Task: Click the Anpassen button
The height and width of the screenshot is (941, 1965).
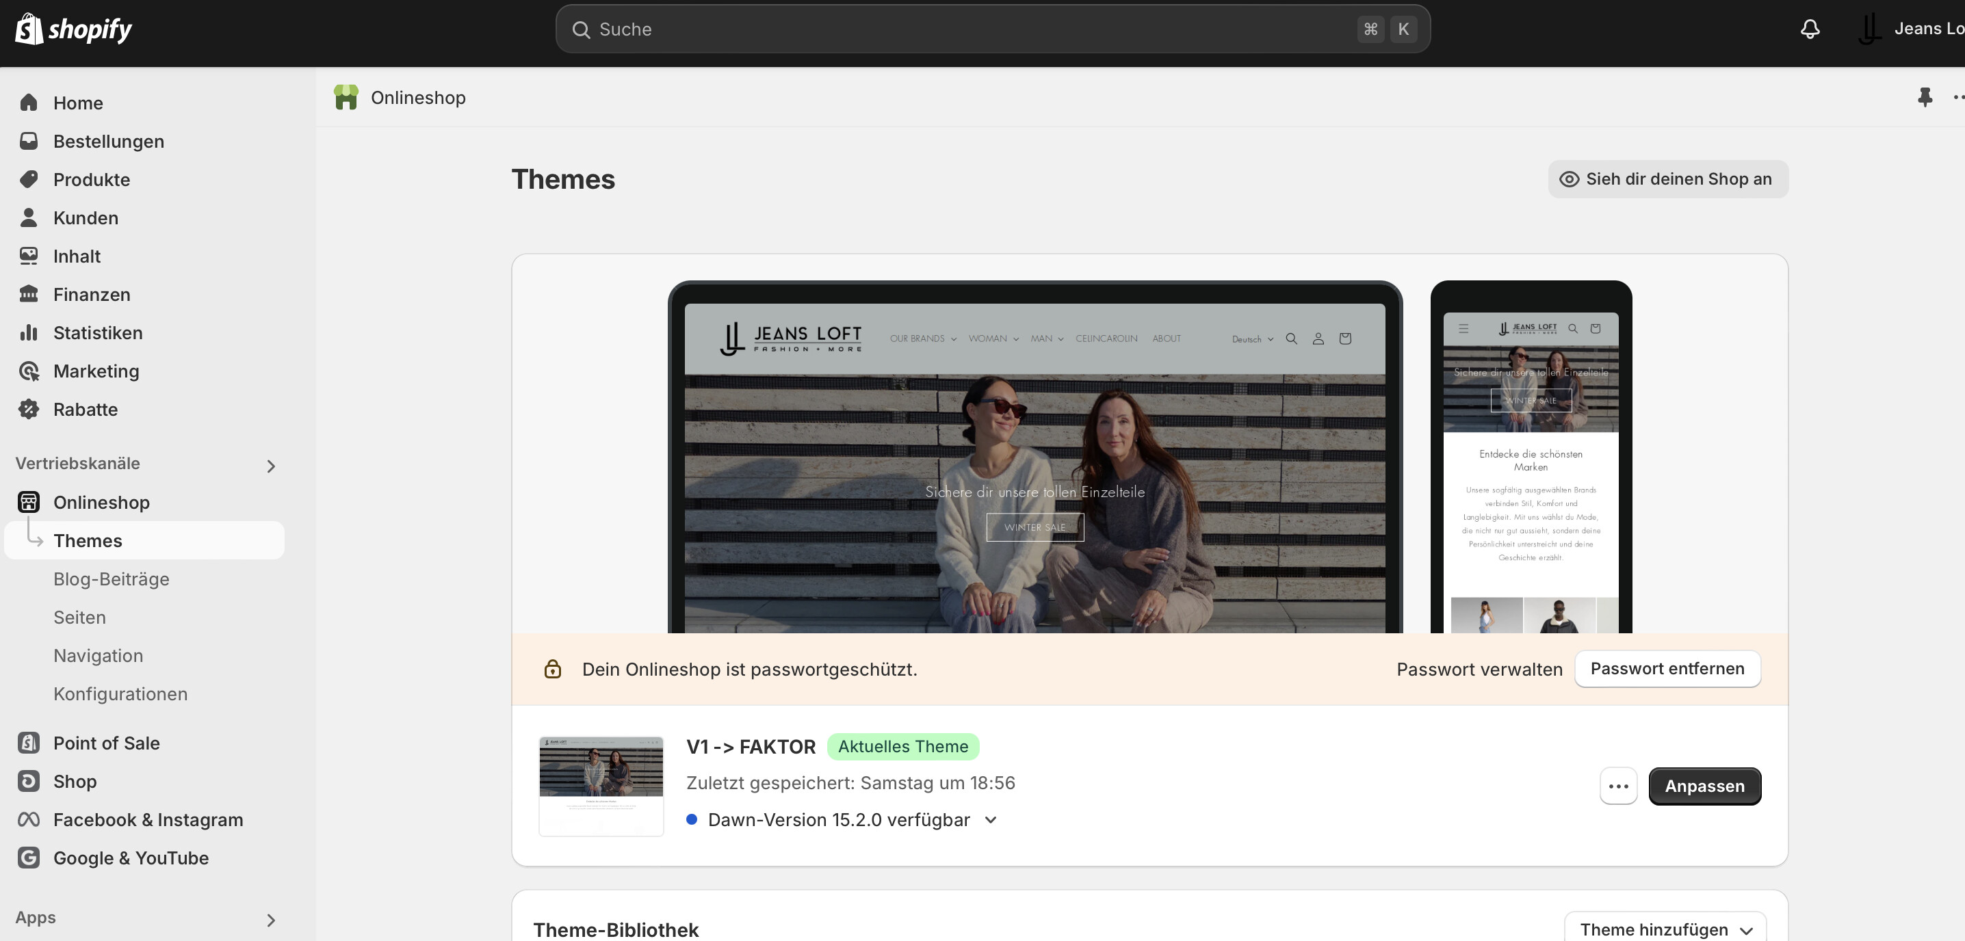Action: (x=1704, y=786)
